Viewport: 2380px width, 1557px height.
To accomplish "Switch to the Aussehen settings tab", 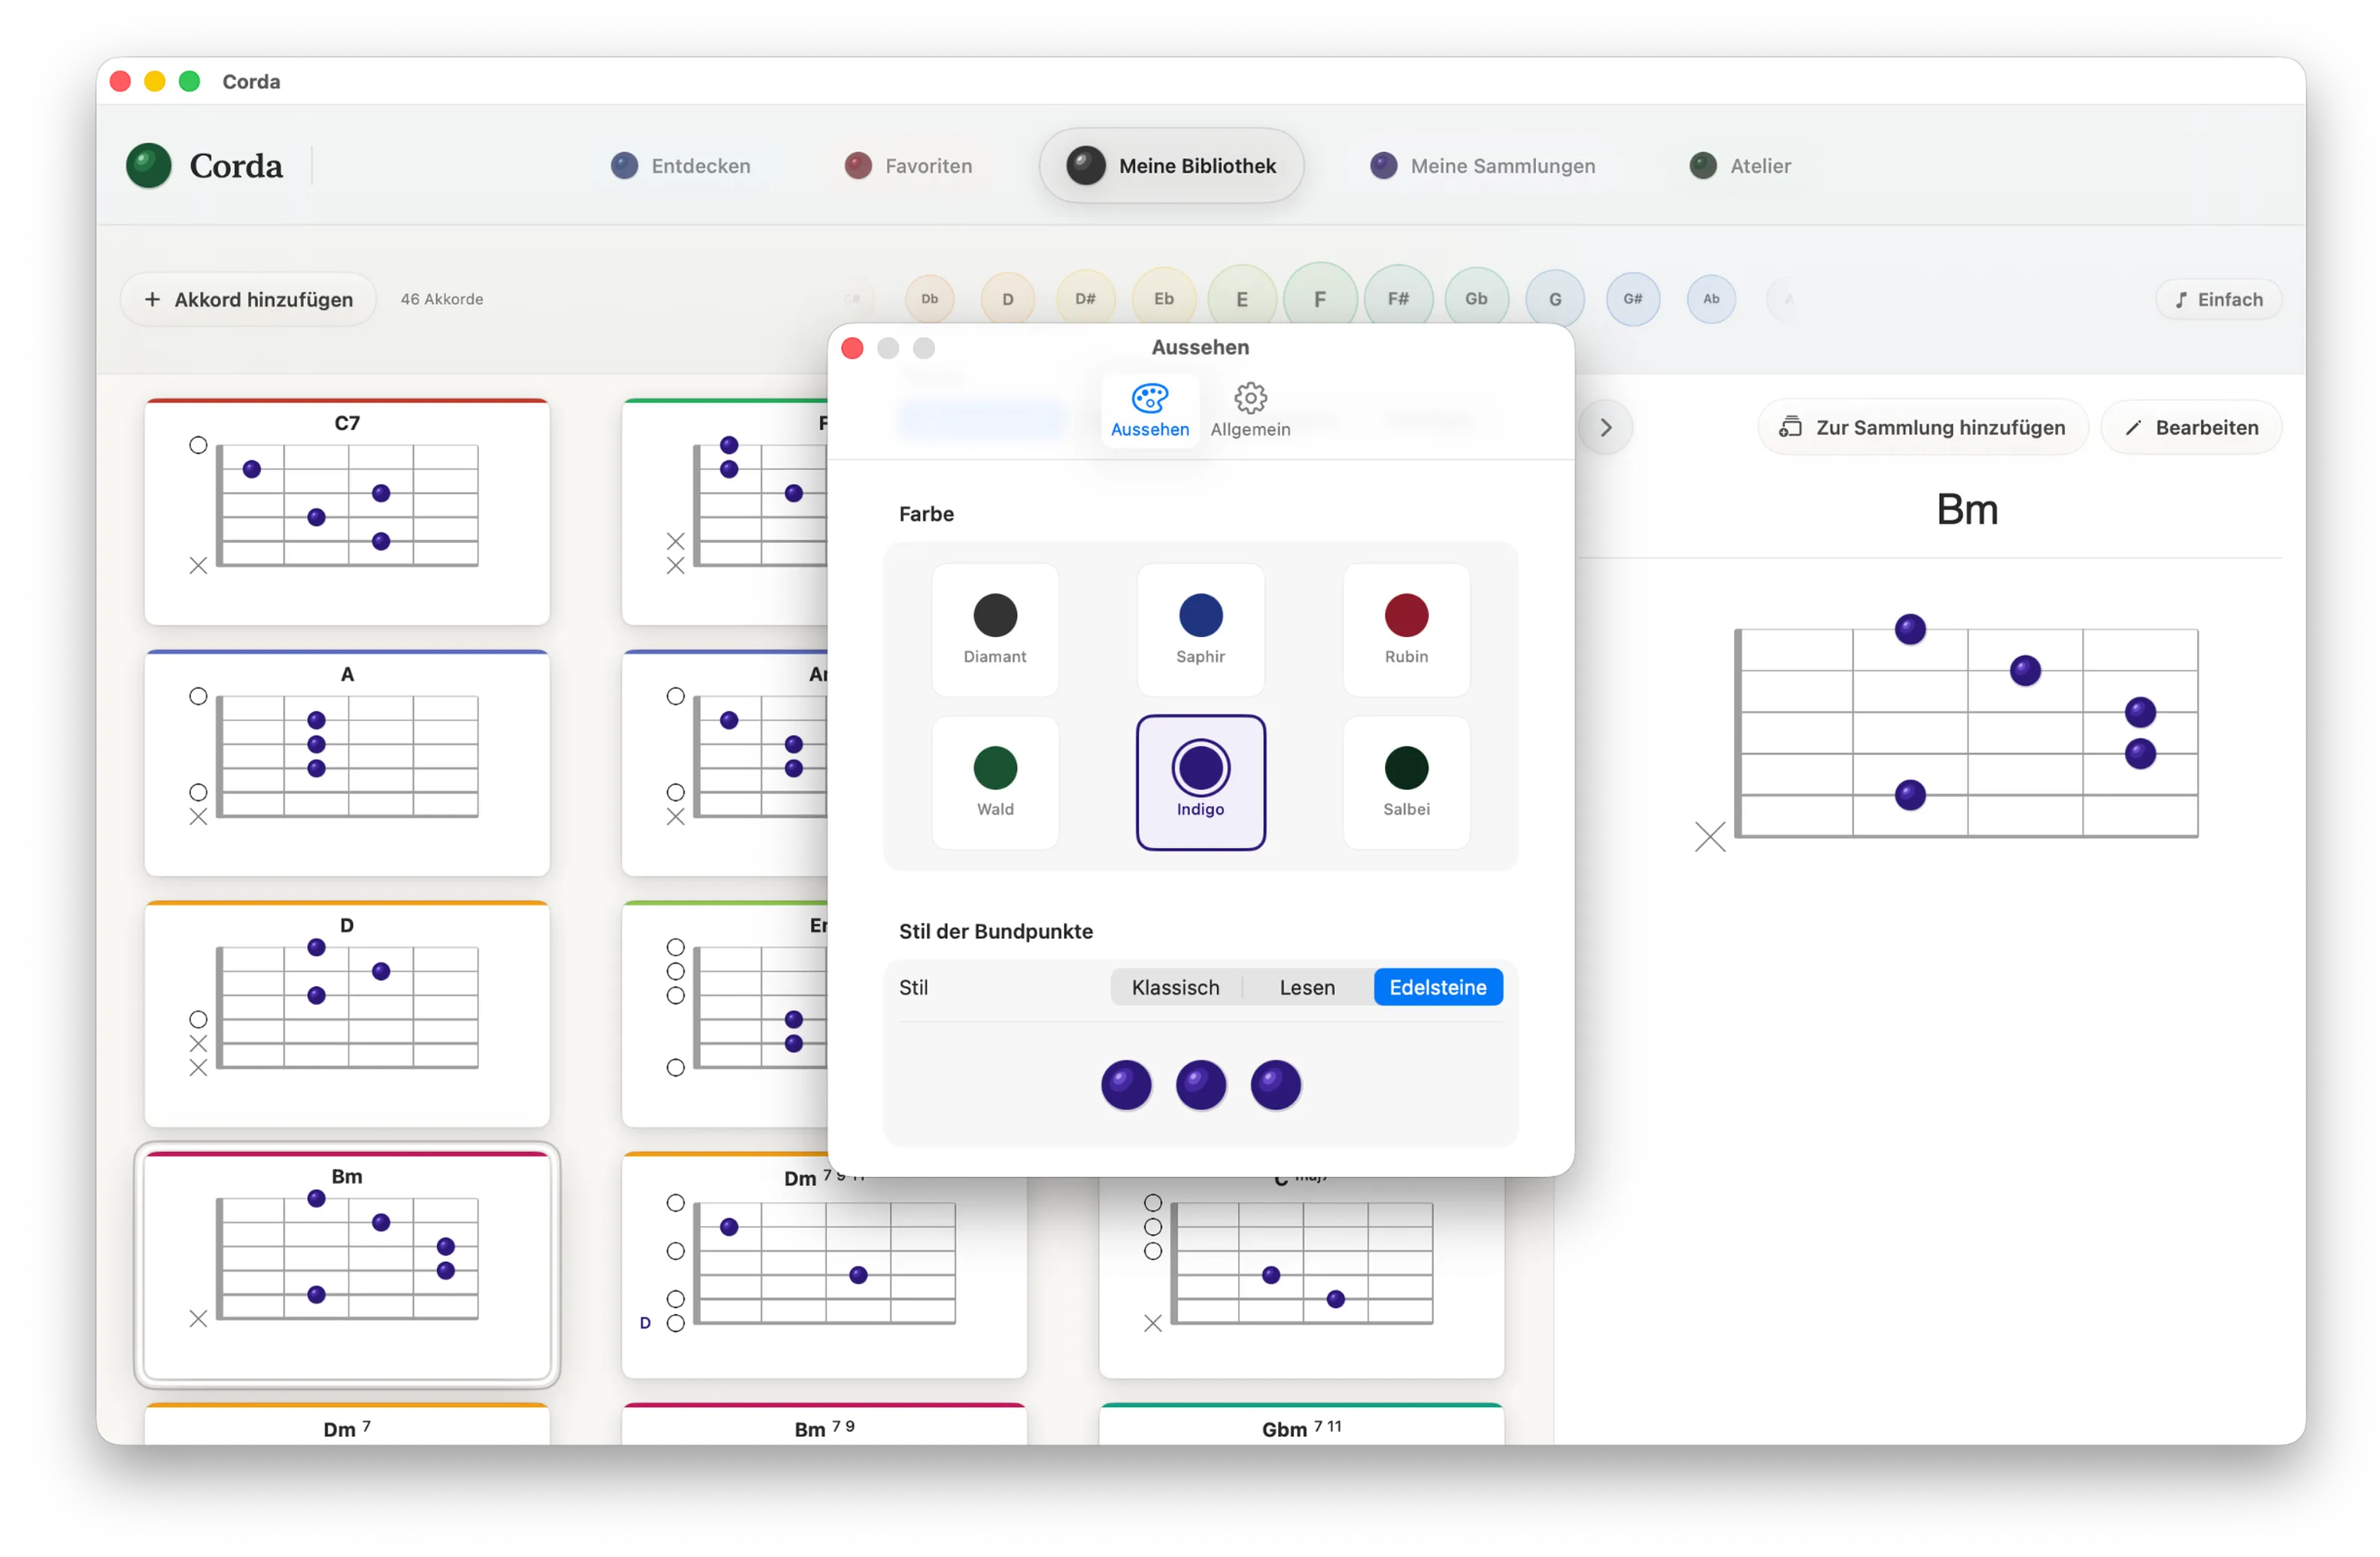I will click(x=1150, y=411).
